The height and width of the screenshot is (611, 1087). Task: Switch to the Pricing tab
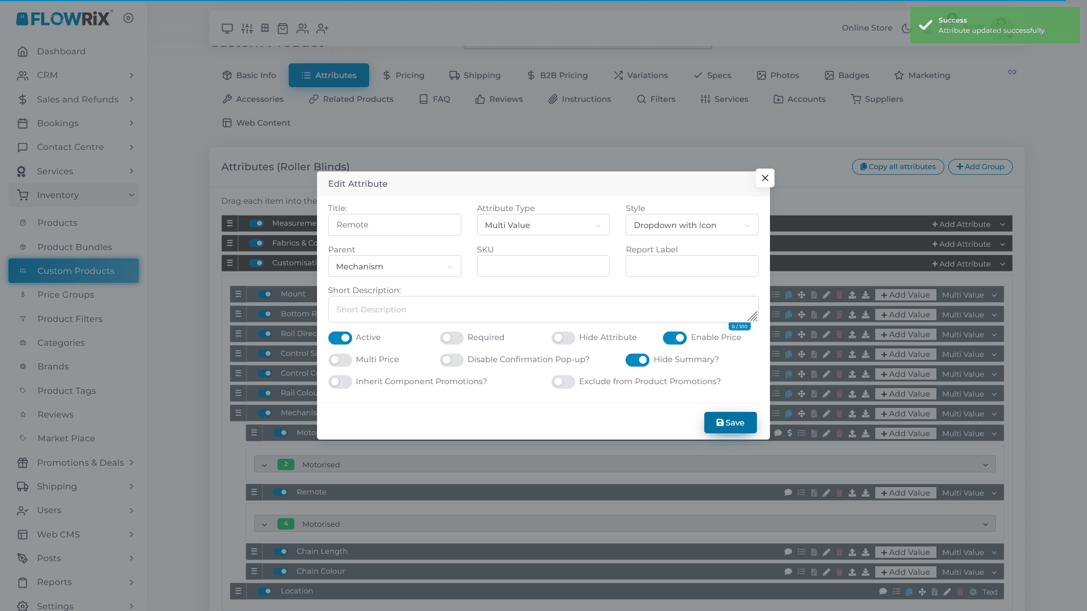[403, 75]
